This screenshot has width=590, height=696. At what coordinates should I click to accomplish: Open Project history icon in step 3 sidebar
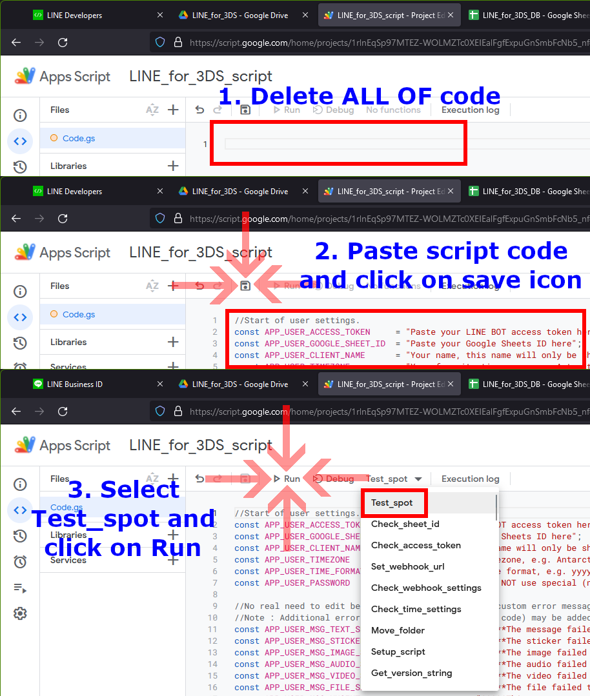20,536
